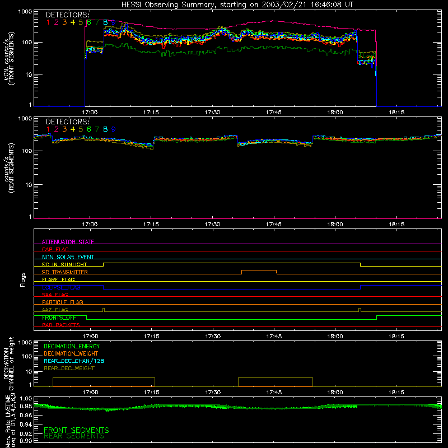Click the AAZ_FLAG label

pyautogui.click(x=55, y=310)
